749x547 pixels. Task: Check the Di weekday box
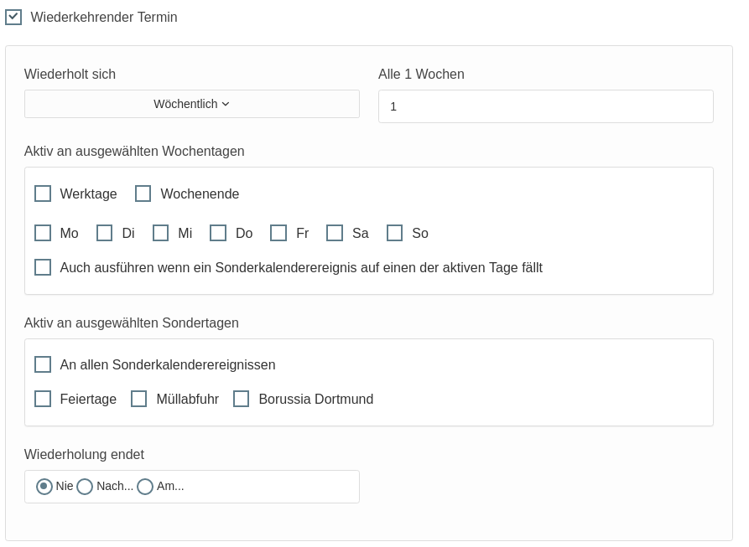(105, 233)
